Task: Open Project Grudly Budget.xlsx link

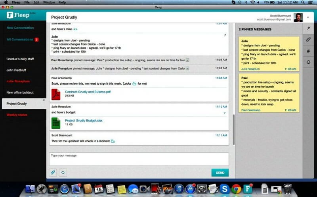Action: 84,121
